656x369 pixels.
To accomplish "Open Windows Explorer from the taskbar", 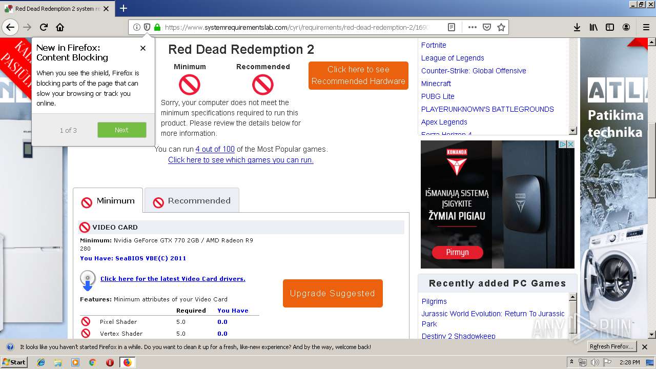I will 58,362.
